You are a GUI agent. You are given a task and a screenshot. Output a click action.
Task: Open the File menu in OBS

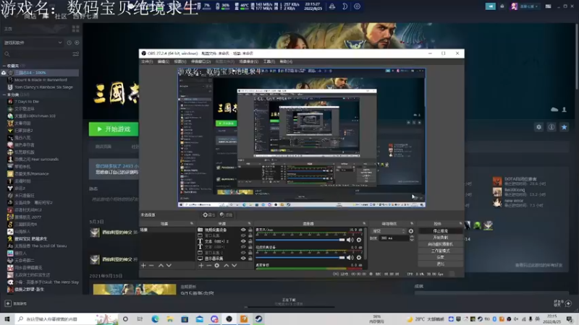[x=147, y=61]
